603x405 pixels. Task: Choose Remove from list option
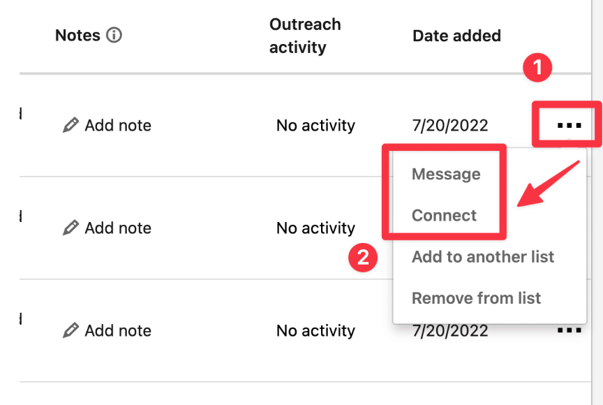pyautogui.click(x=476, y=298)
